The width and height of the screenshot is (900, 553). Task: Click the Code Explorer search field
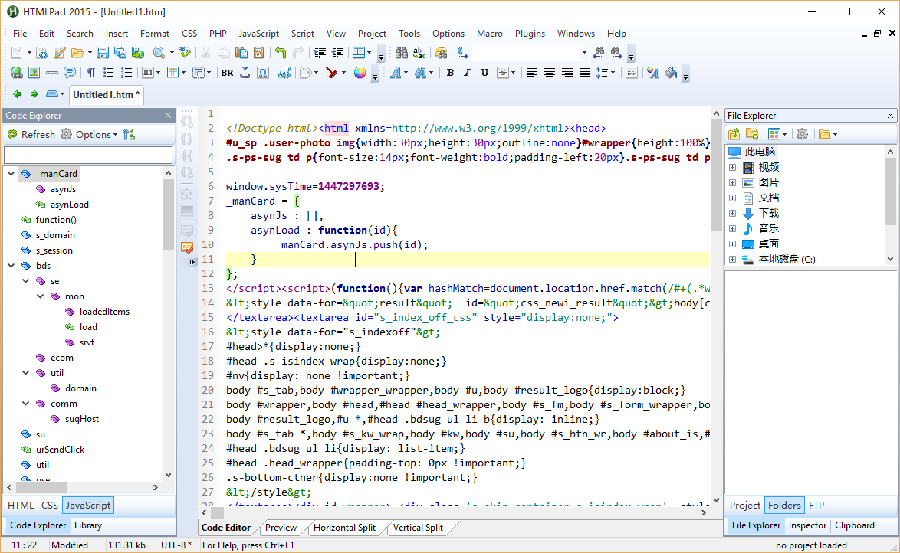(x=88, y=155)
